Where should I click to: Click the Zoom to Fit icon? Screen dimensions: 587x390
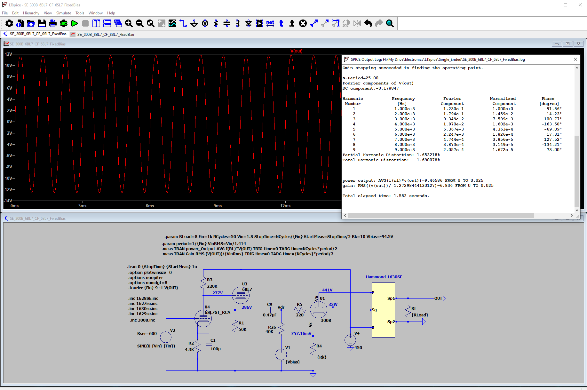pyautogui.click(x=151, y=23)
